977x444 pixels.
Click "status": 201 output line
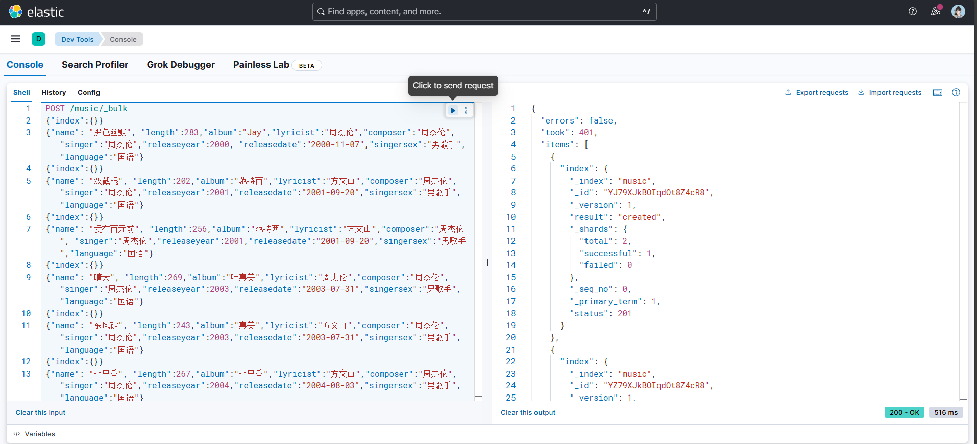(601, 313)
